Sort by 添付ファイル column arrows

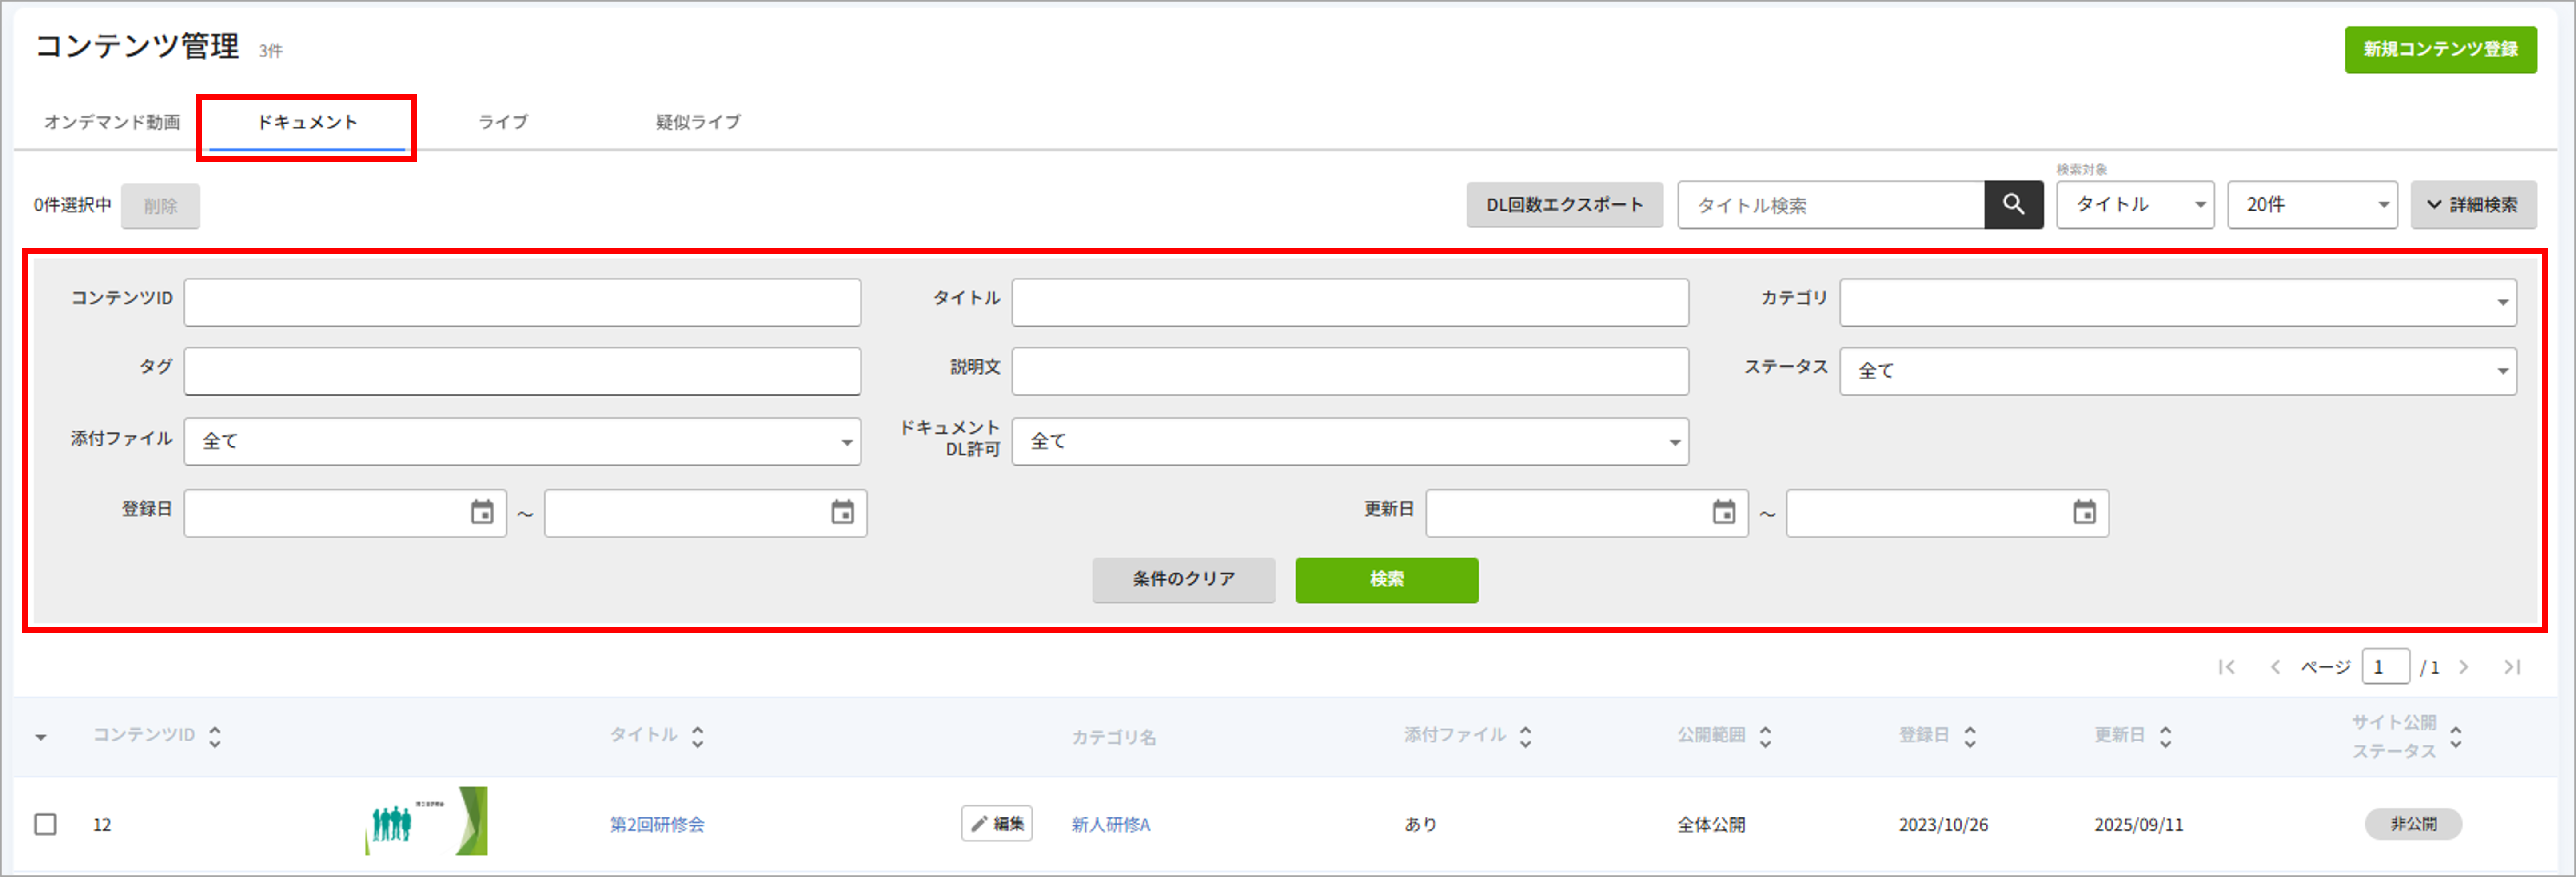pyautogui.click(x=1526, y=737)
